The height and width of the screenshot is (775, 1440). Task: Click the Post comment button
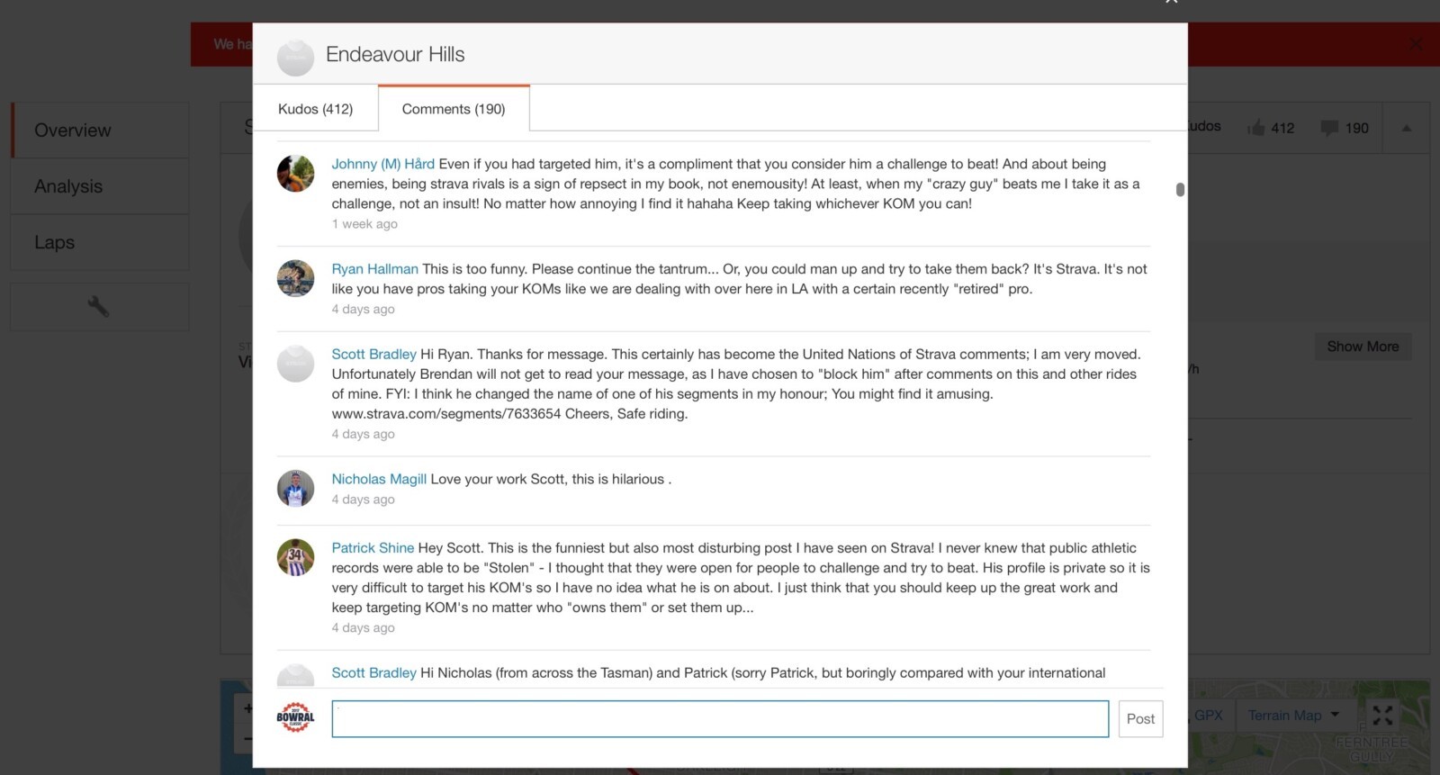1140,719
